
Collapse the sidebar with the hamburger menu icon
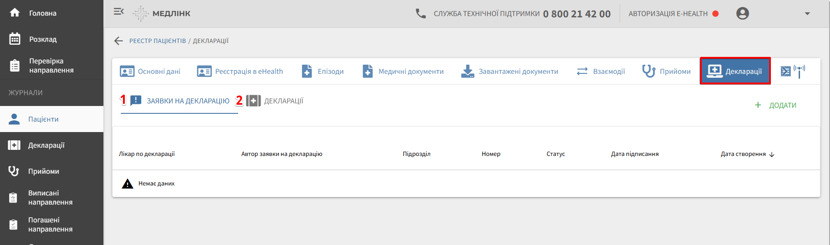point(119,12)
